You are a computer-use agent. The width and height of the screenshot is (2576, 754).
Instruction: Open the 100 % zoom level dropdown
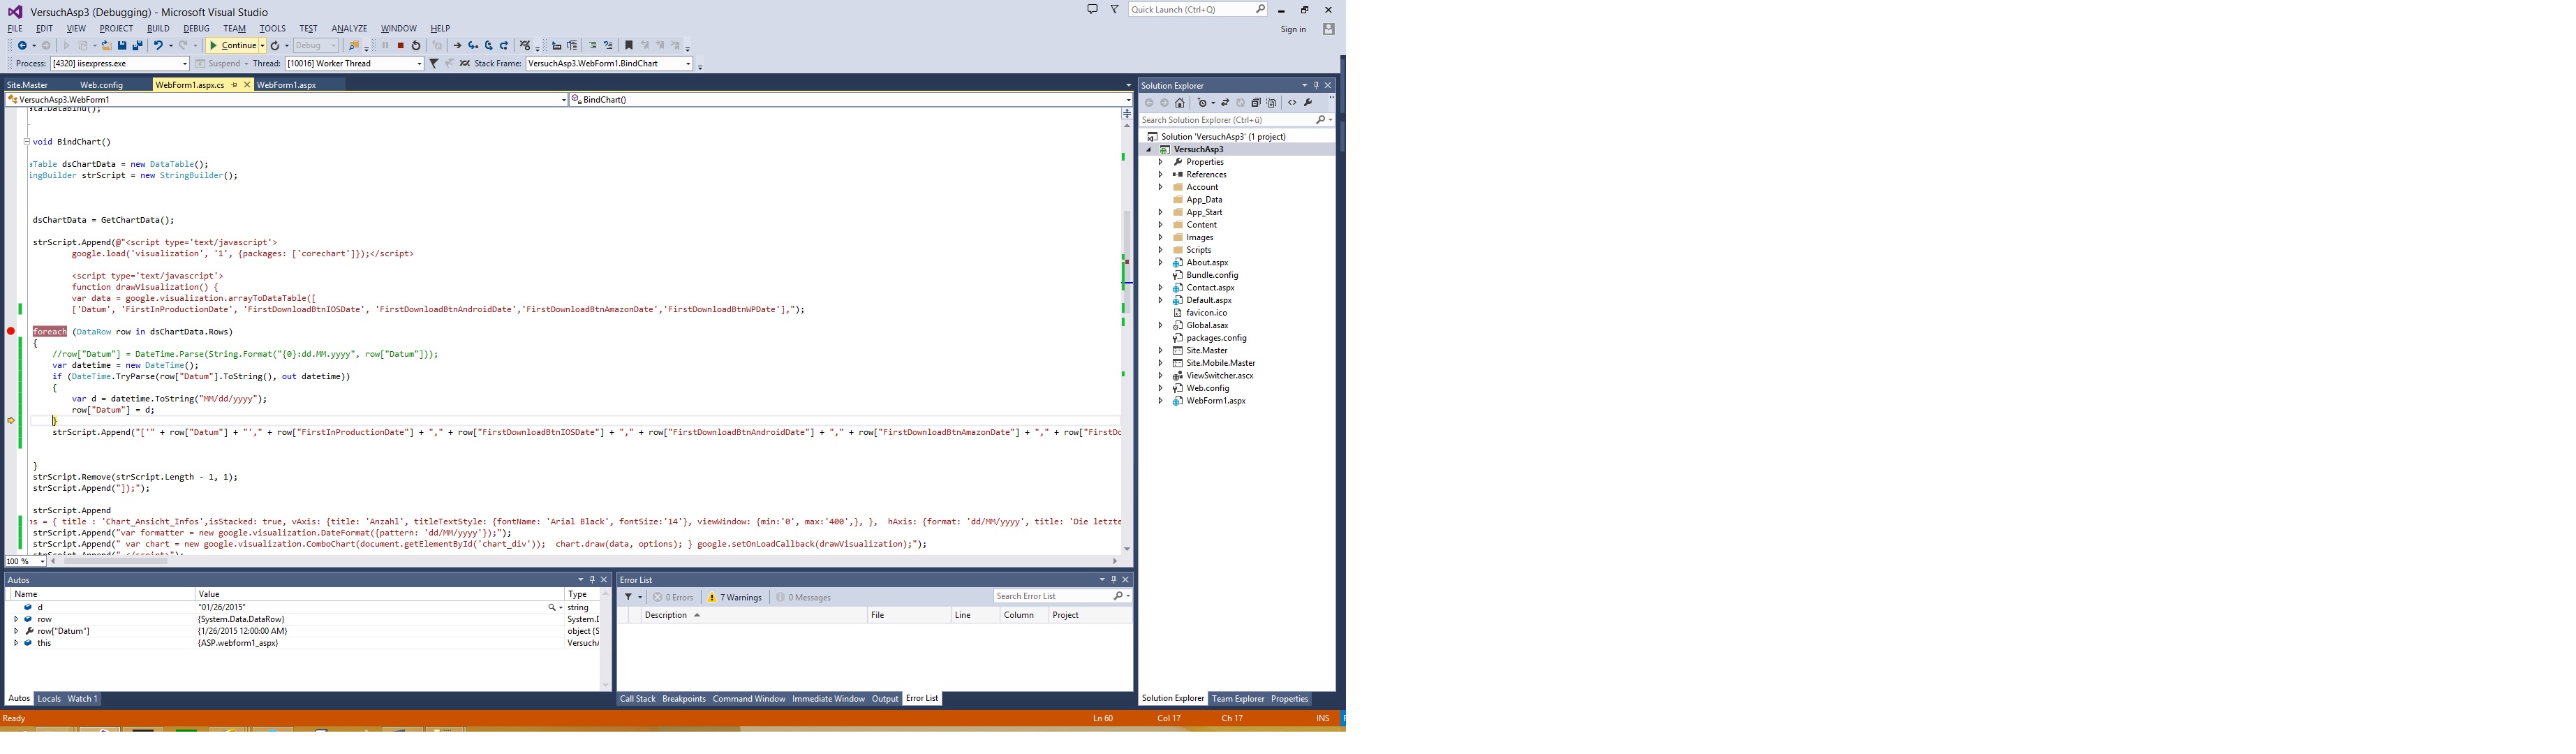(x=26, y=562)
